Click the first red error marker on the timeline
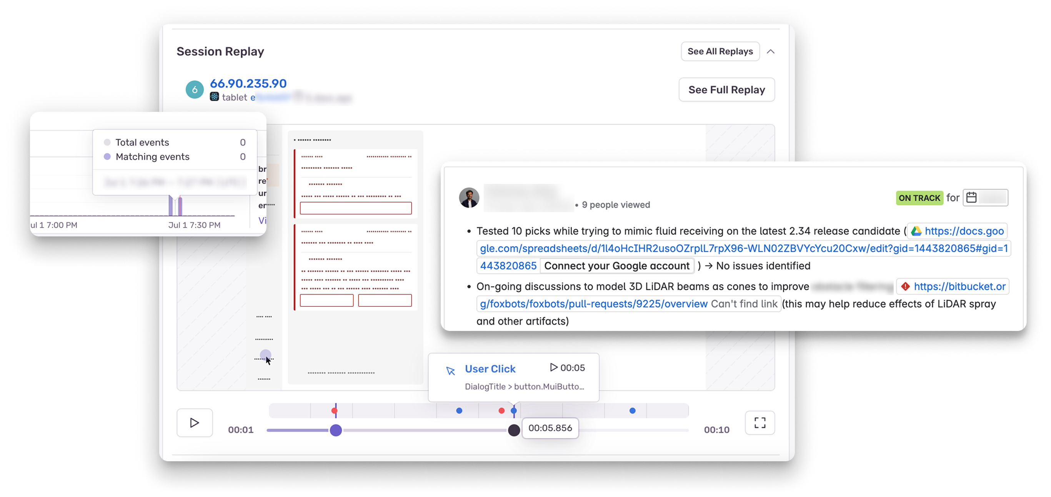Screen dimensions: 1051x497 click(334, 411)
